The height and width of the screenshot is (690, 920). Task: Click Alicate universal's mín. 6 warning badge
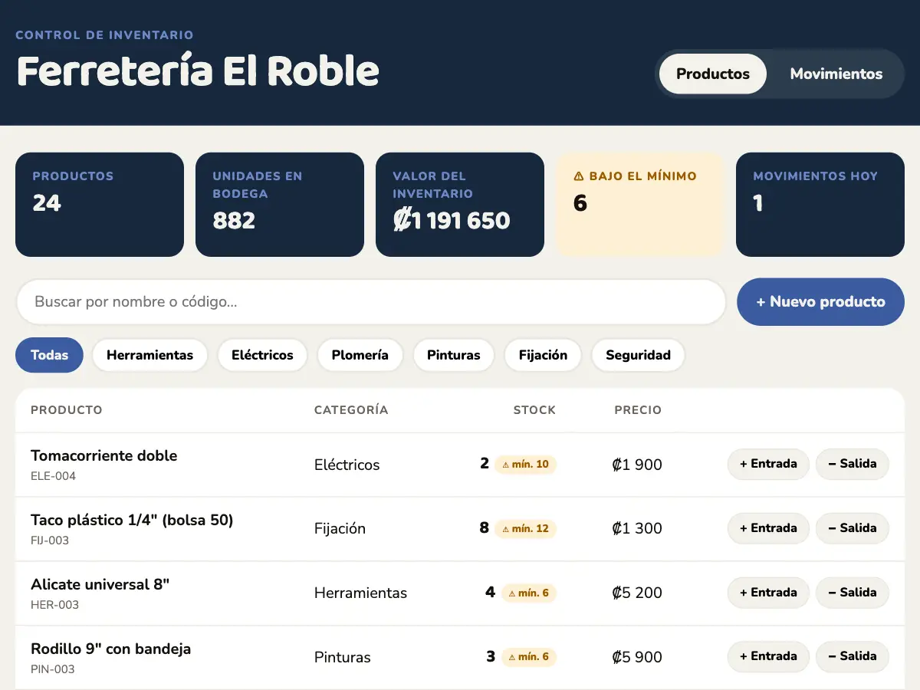tap(528, 593)
